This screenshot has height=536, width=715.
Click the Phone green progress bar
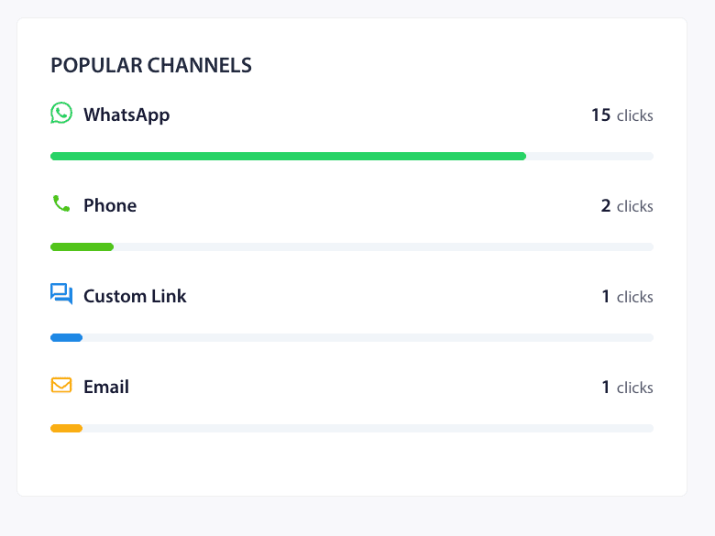(x=82, y=247)
